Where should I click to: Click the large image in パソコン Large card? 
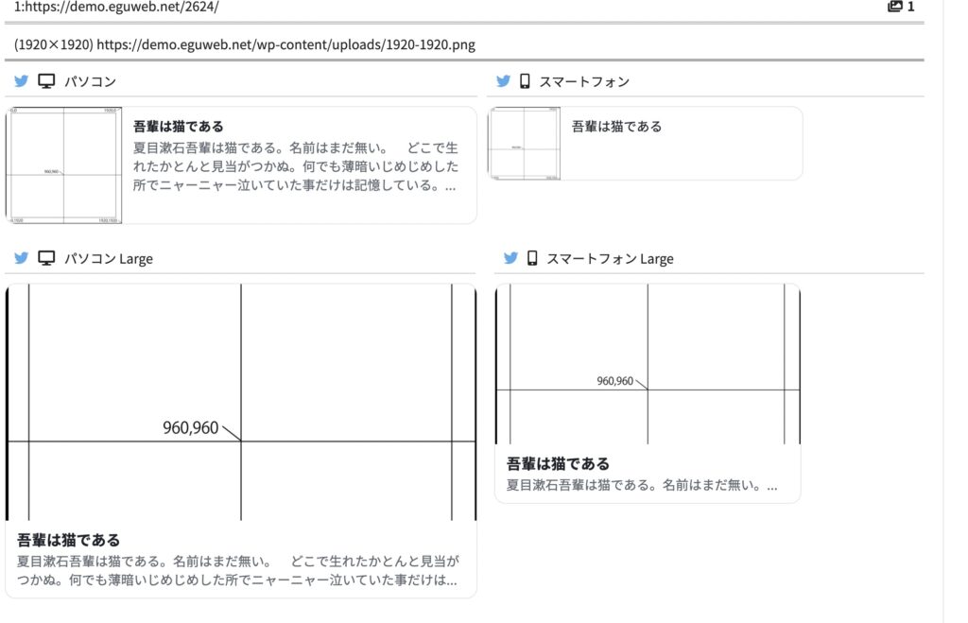point(241,403)
